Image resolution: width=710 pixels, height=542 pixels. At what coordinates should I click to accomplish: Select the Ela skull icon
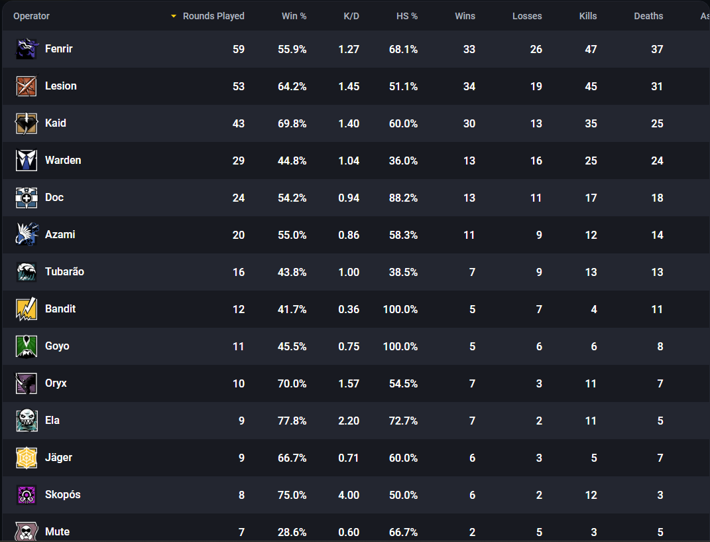click(x=27, y=421)
